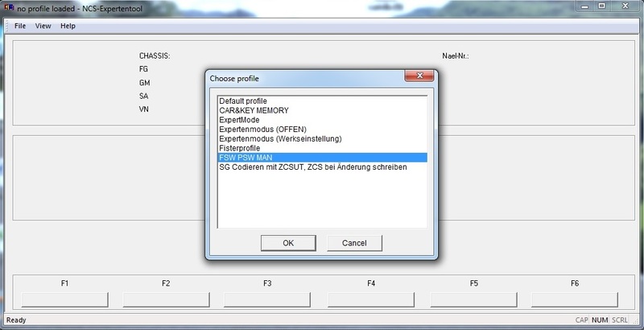The height and width of the screenshot is (330, 644).
Task: Open the View menu
Action: coord(43,26)
